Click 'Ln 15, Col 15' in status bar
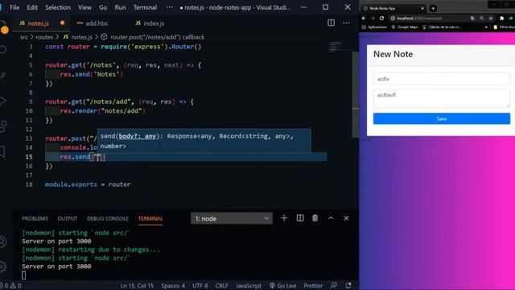The height and width of the screenshot is (290, 515). coord(137,286)
